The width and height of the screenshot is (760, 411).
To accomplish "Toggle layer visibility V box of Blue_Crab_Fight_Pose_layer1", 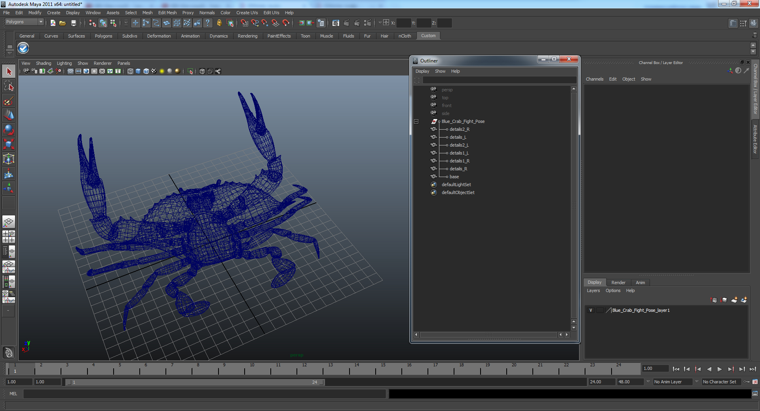I will 591,310.
